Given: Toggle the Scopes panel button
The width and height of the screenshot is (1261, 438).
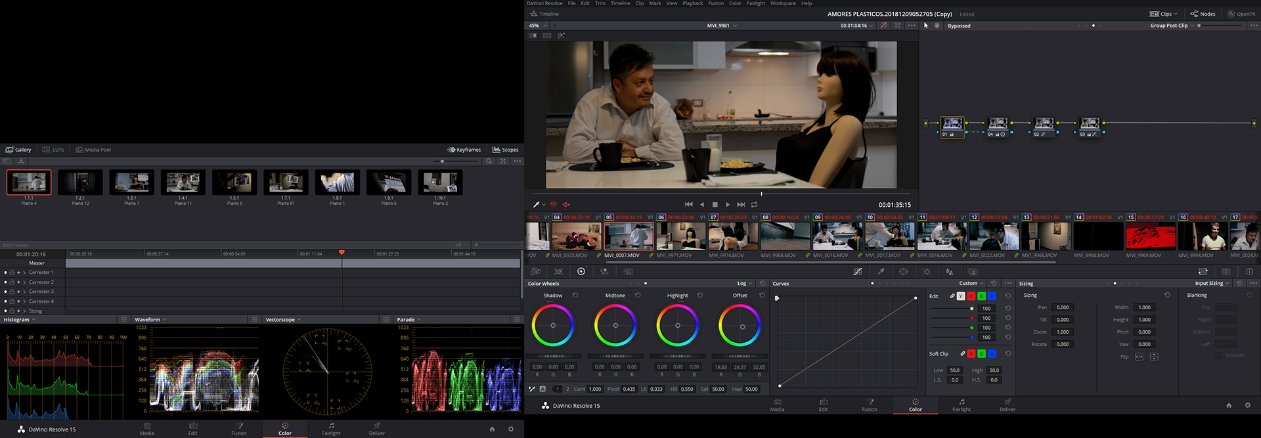Looking at the screenshot, I should [506, 150].
